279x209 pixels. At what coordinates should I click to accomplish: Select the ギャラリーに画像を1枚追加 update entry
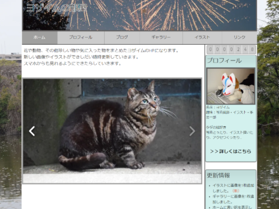(x=233, y=199)
